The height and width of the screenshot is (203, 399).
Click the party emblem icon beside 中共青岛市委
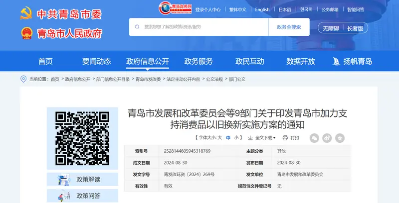(26, 13)
